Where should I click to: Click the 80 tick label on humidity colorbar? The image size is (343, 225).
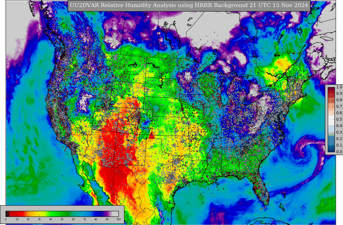[x=96, y=219]
